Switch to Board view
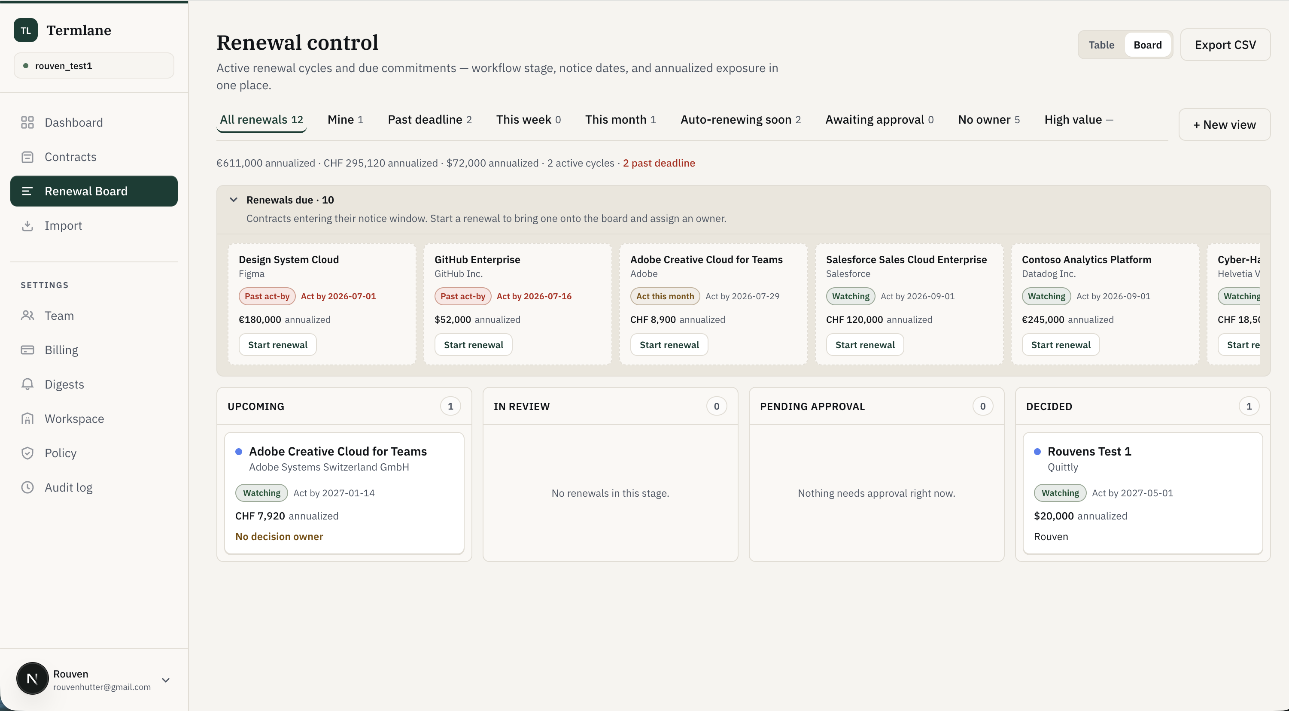This screenshot has width=1289, height=711. click(1147, 45)
